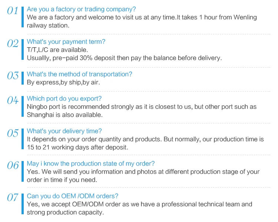Select the "By express,by ship,by air" answer
The width and height of the screenshot is (278, 222).
click(x=63, y=82)
